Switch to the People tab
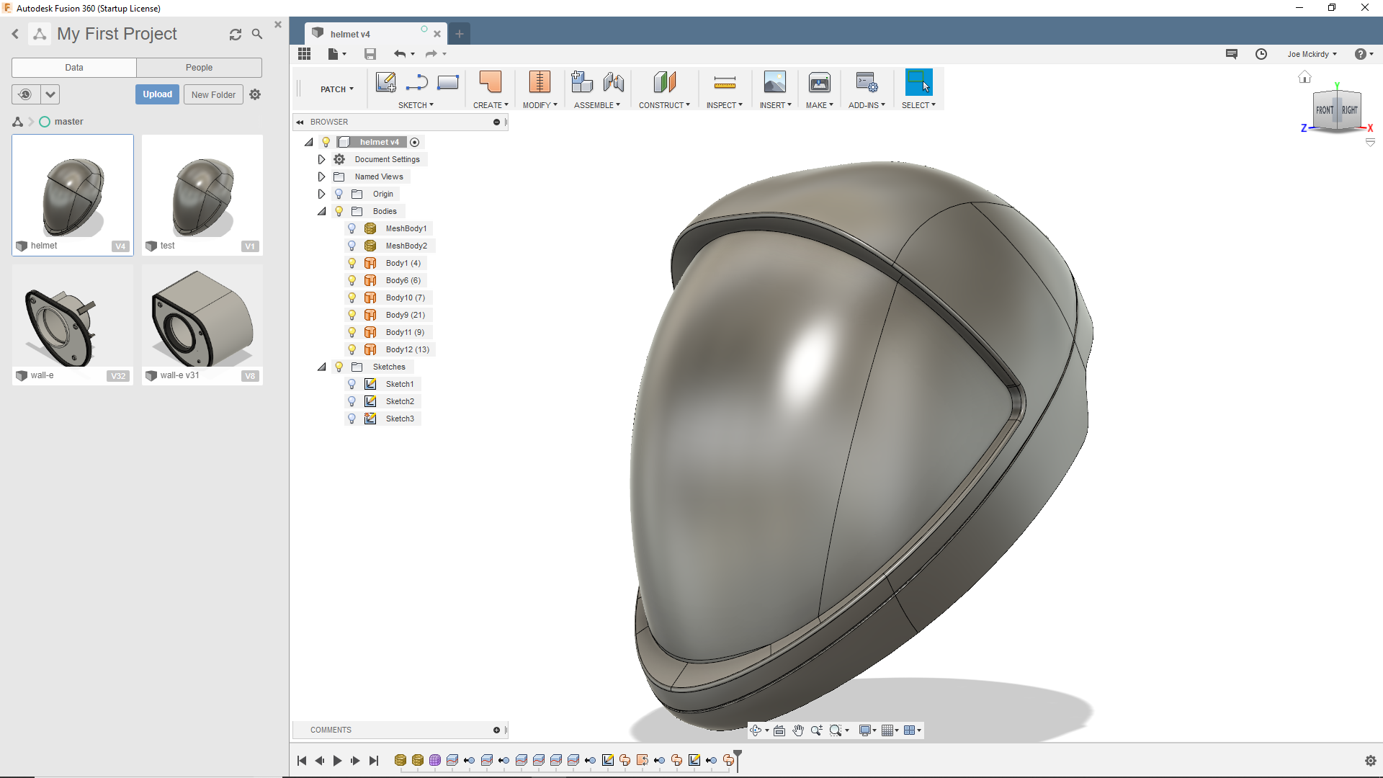This screenshot has width=1383, height=778. click(199, 68)
